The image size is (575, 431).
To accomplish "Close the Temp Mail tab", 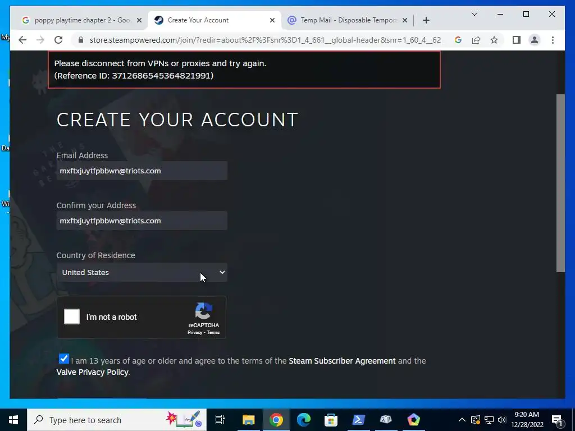I will (405, 20).
